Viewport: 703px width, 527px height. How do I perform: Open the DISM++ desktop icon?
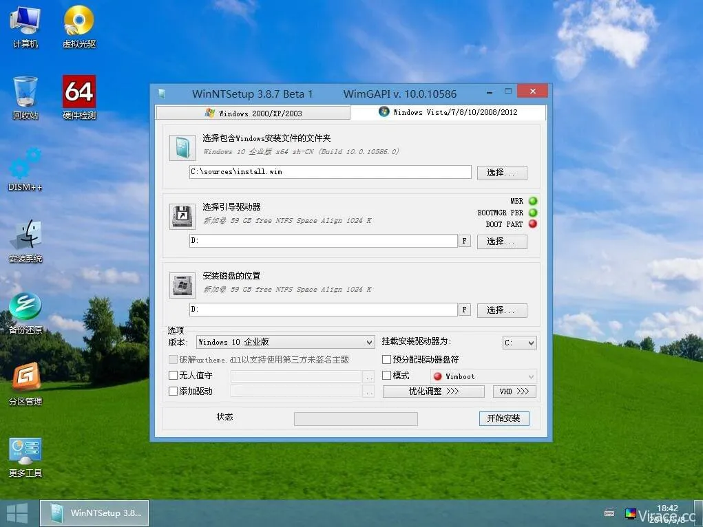click(25, 169)
